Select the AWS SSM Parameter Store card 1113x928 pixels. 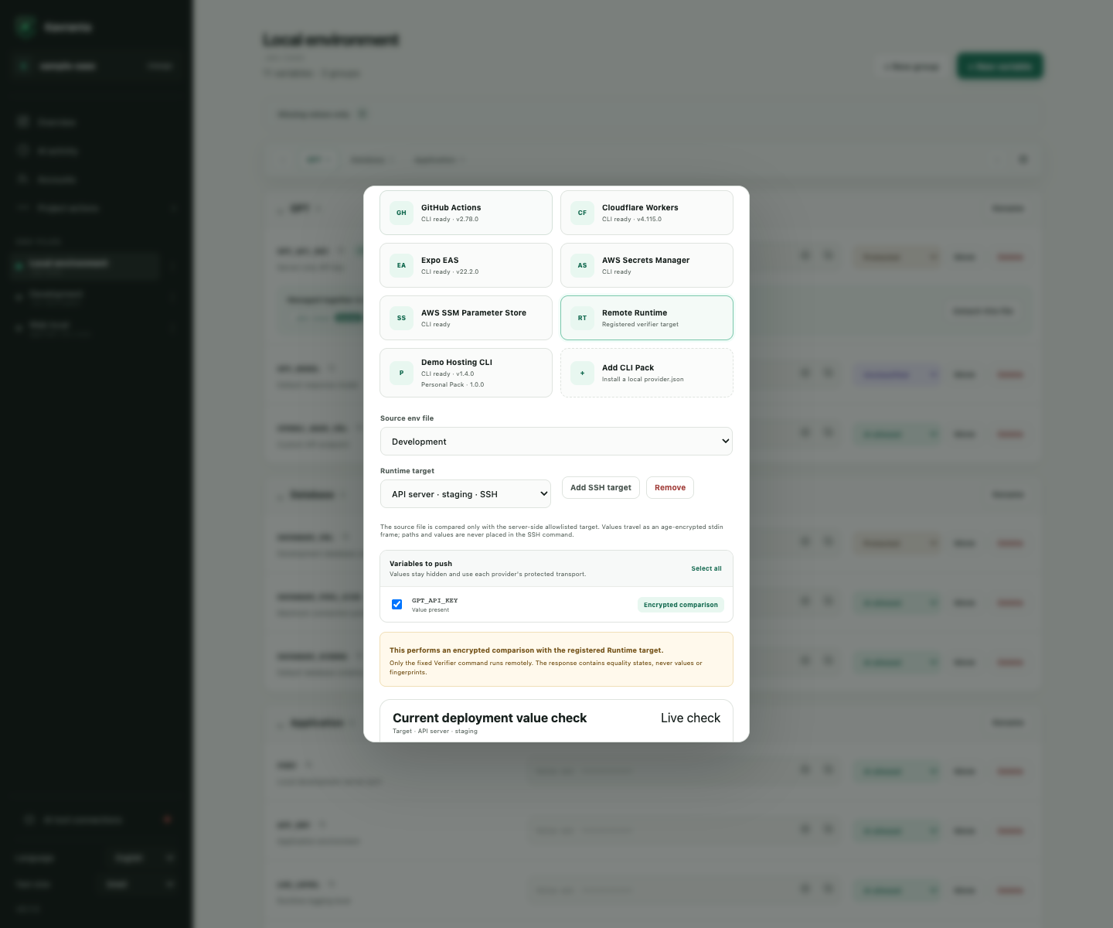point(466,318)
